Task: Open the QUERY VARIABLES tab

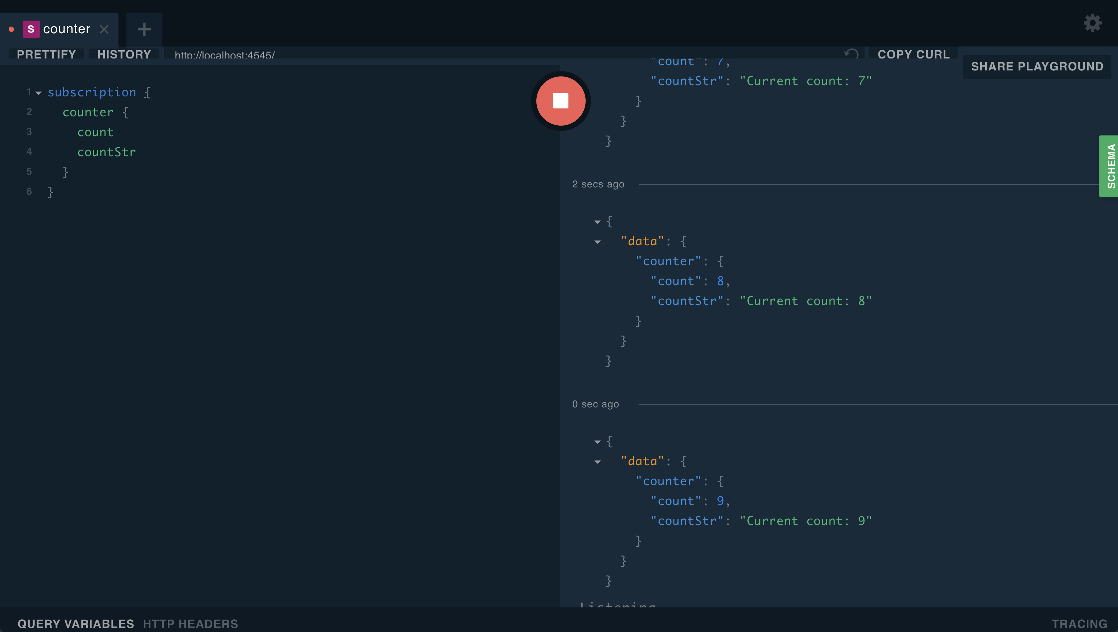Action: point(76,624)
